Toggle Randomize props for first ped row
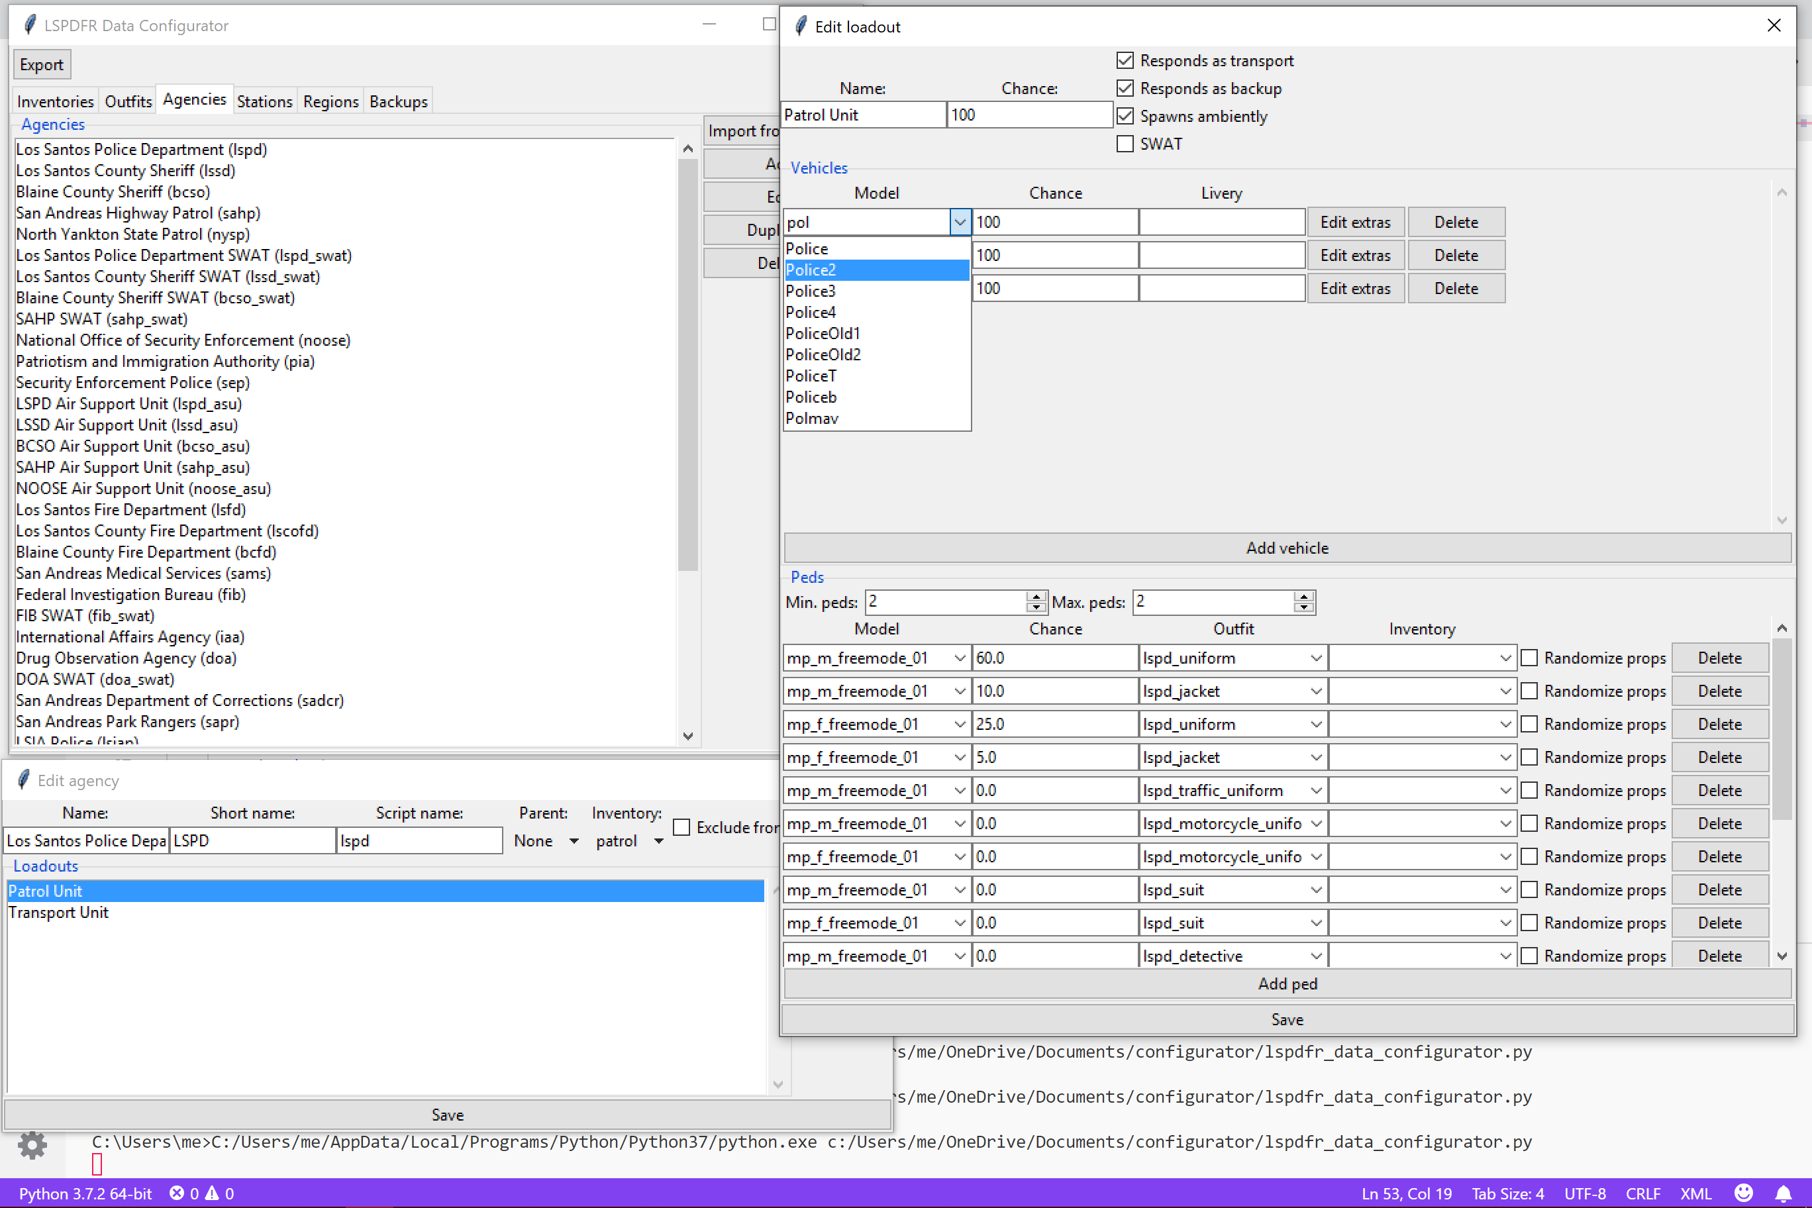The height and width of the screenshot is (1208, 1812). pyautogui.click(x=1529, y=658)
